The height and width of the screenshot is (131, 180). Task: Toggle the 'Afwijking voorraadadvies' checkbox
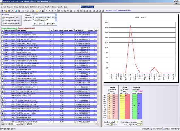point(3,20)
